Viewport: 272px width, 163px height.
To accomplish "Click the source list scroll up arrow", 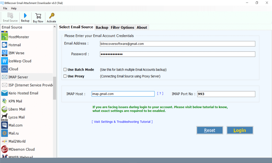I will (x=54, y=27).
